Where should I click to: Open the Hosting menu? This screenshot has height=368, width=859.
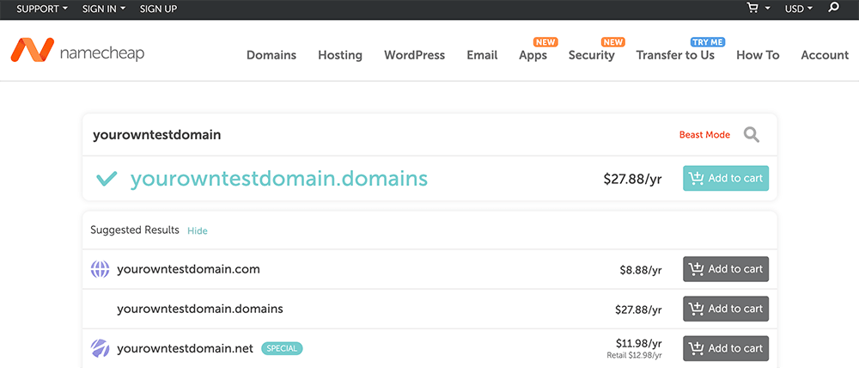pyautogui.click(x=340, y=55)
